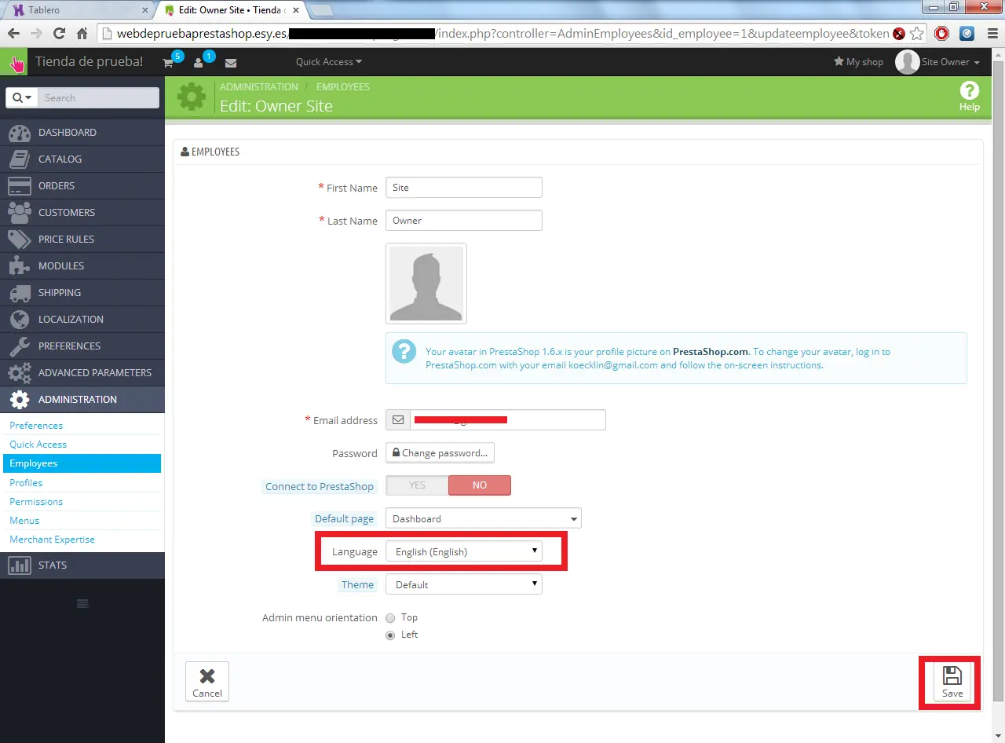The height and width of the screenshot is (743, 1005).
Task: Open the Advanced Parameters section
Action: pyautogui.click(x=82, y=372)
